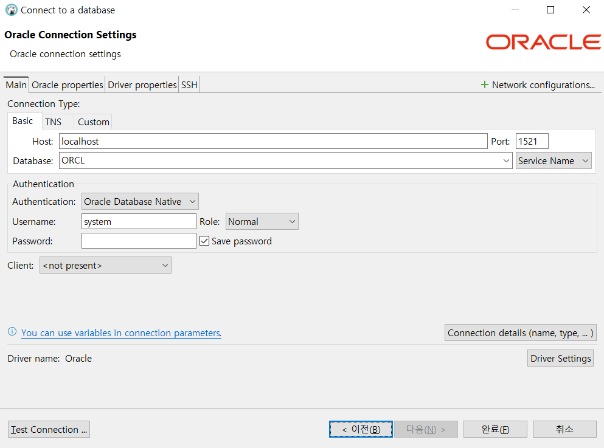
Task: Click the empty Password field
Action: pos(139,241)
